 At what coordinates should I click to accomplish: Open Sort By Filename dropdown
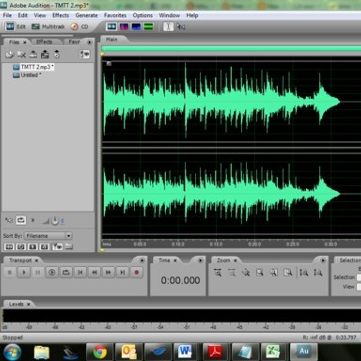coord(48,236)
